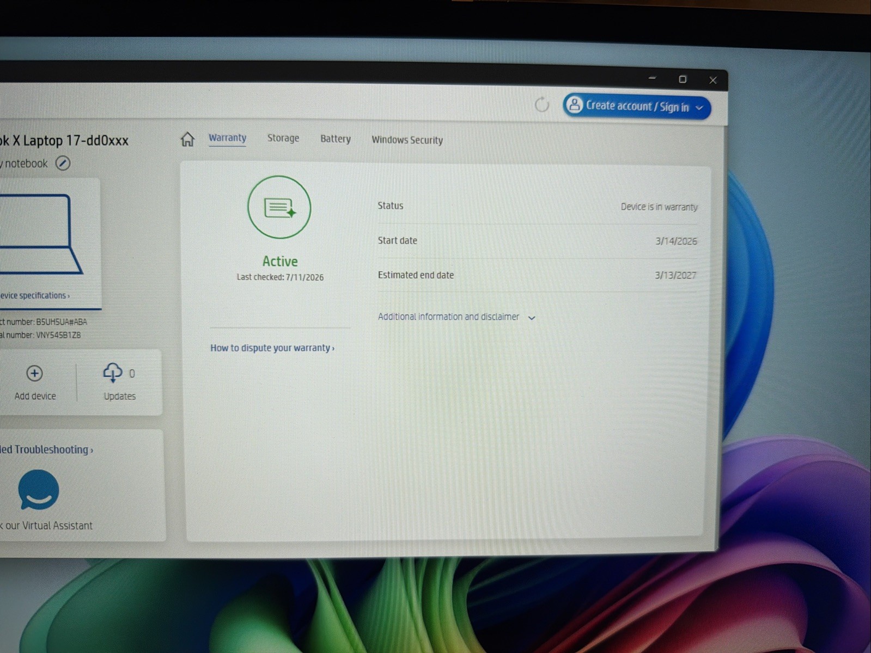
Task: Select the serial number VNY545B1Z8 text
Action: tap(58, 335)
